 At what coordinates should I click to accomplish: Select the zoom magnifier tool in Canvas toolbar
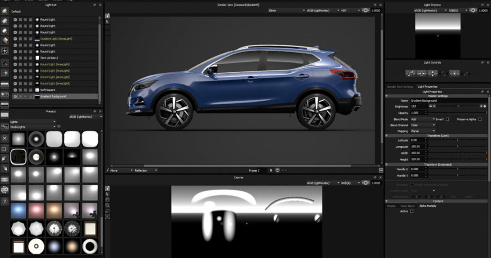(x=107, y=205)
